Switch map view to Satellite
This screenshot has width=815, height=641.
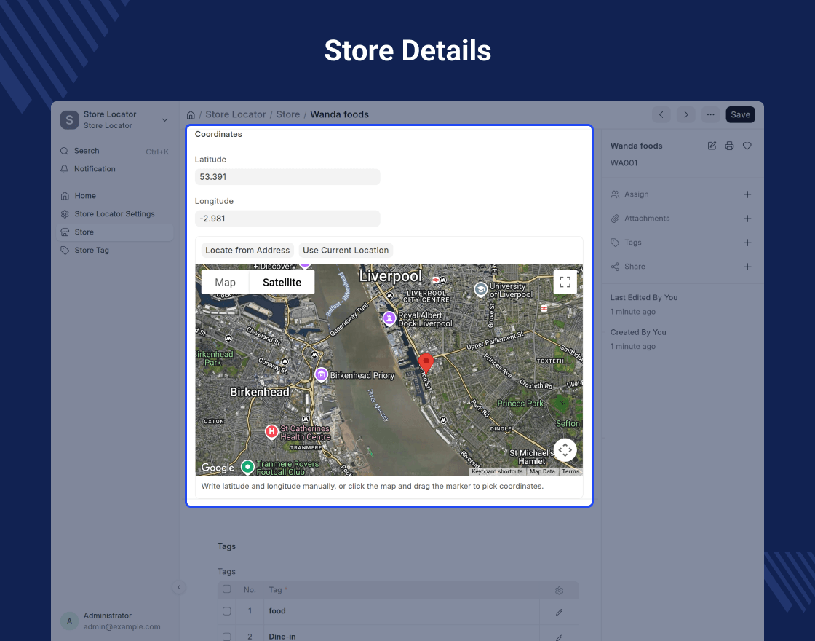pyautogui.click(x=282, y=283)
